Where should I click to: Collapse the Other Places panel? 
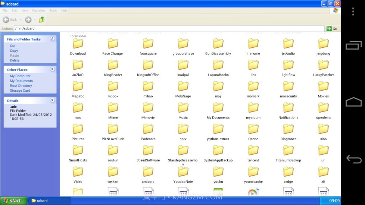coord(52,69)
